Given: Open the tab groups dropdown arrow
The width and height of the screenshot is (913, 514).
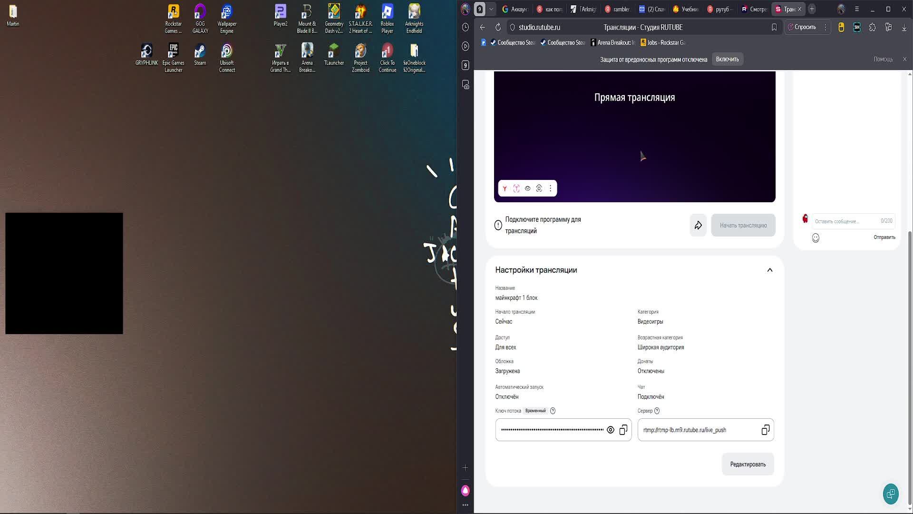Looking at the screenshot, I should click(x=491, y=9).
